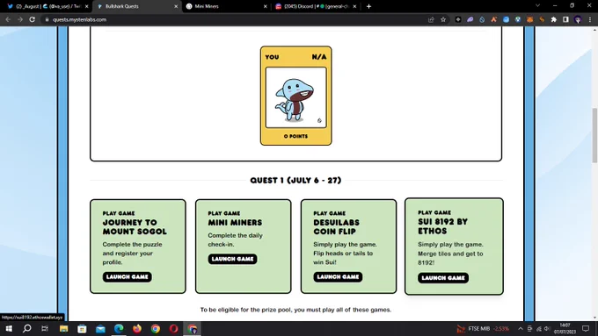Screen dimensions: 598x336
Task: Click the Bullshark character card image
Action: tap(296, 97)
